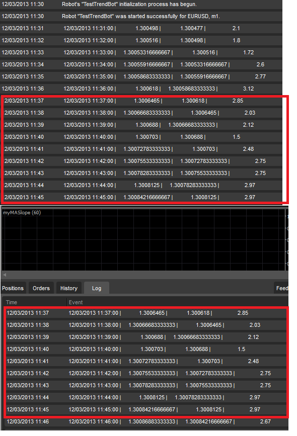Image resolution: width=297 pixels, height=436 pixels.
Task: Select the lower log row at 11:46
Action: pos(145,421)
